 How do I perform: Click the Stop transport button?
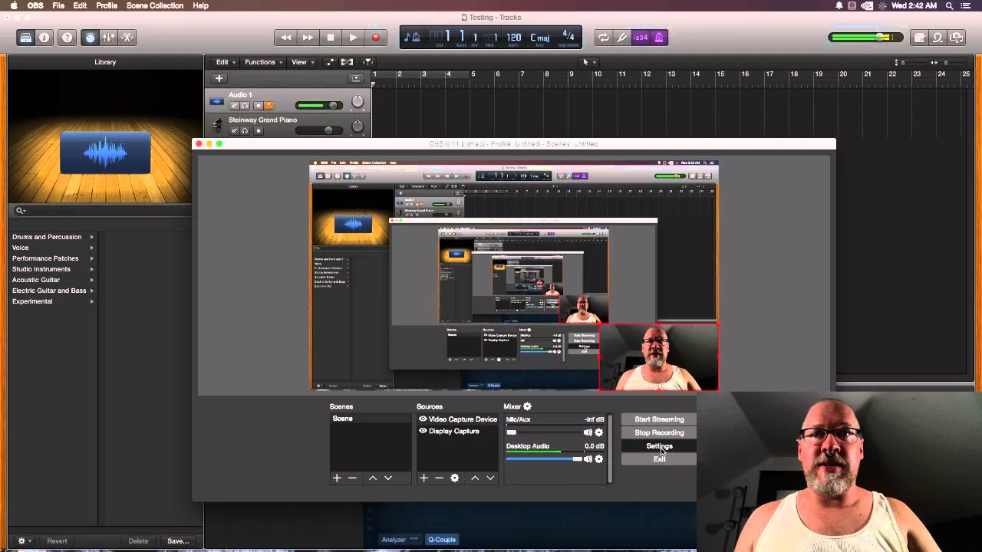(x=331, y=38)
